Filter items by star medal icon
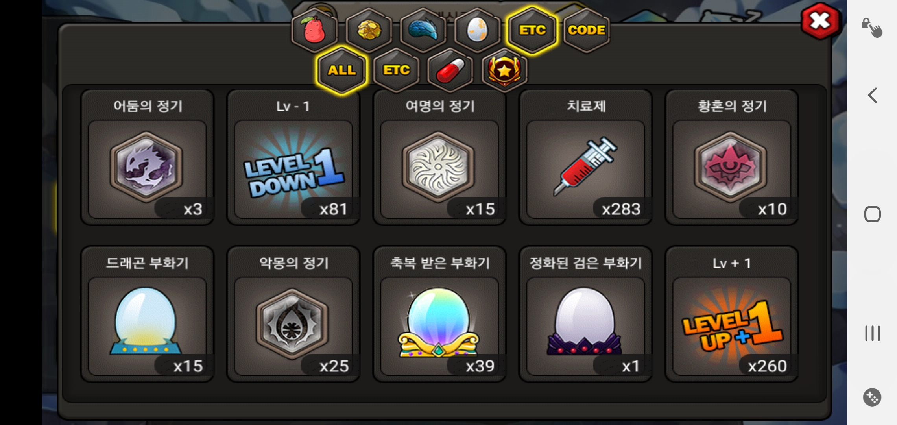The width and height of the screenshot is (897, 425). (505, 70)
